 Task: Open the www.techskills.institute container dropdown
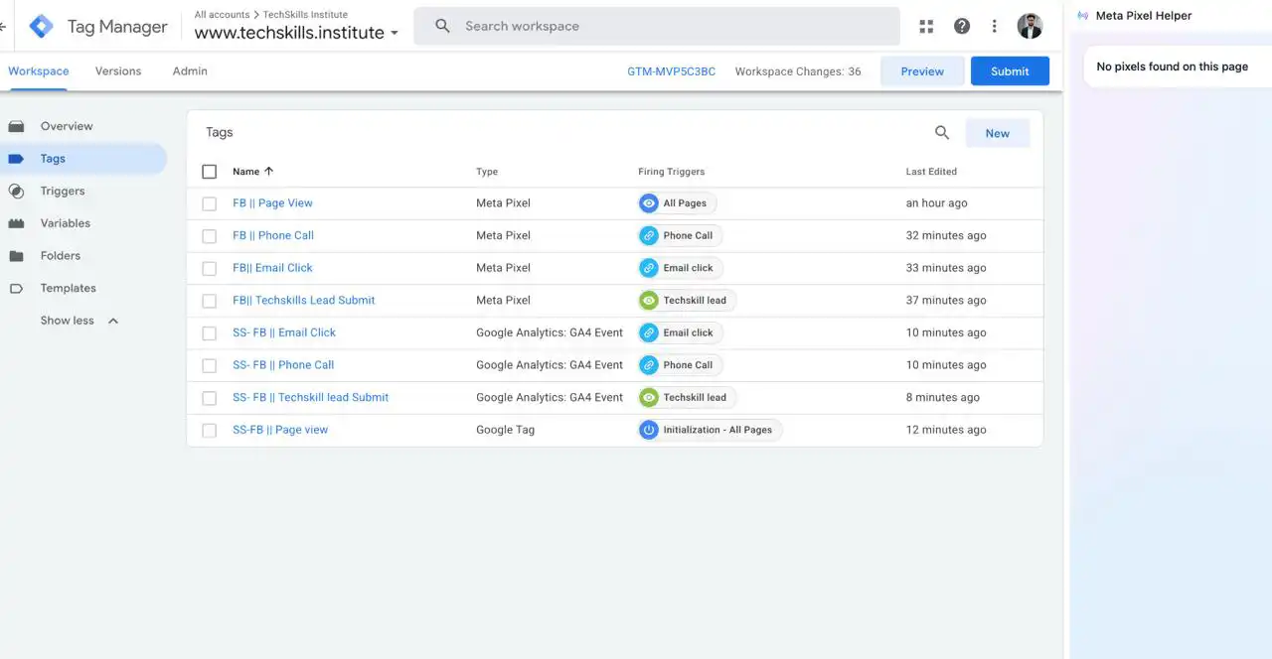(x=296, y=33)
